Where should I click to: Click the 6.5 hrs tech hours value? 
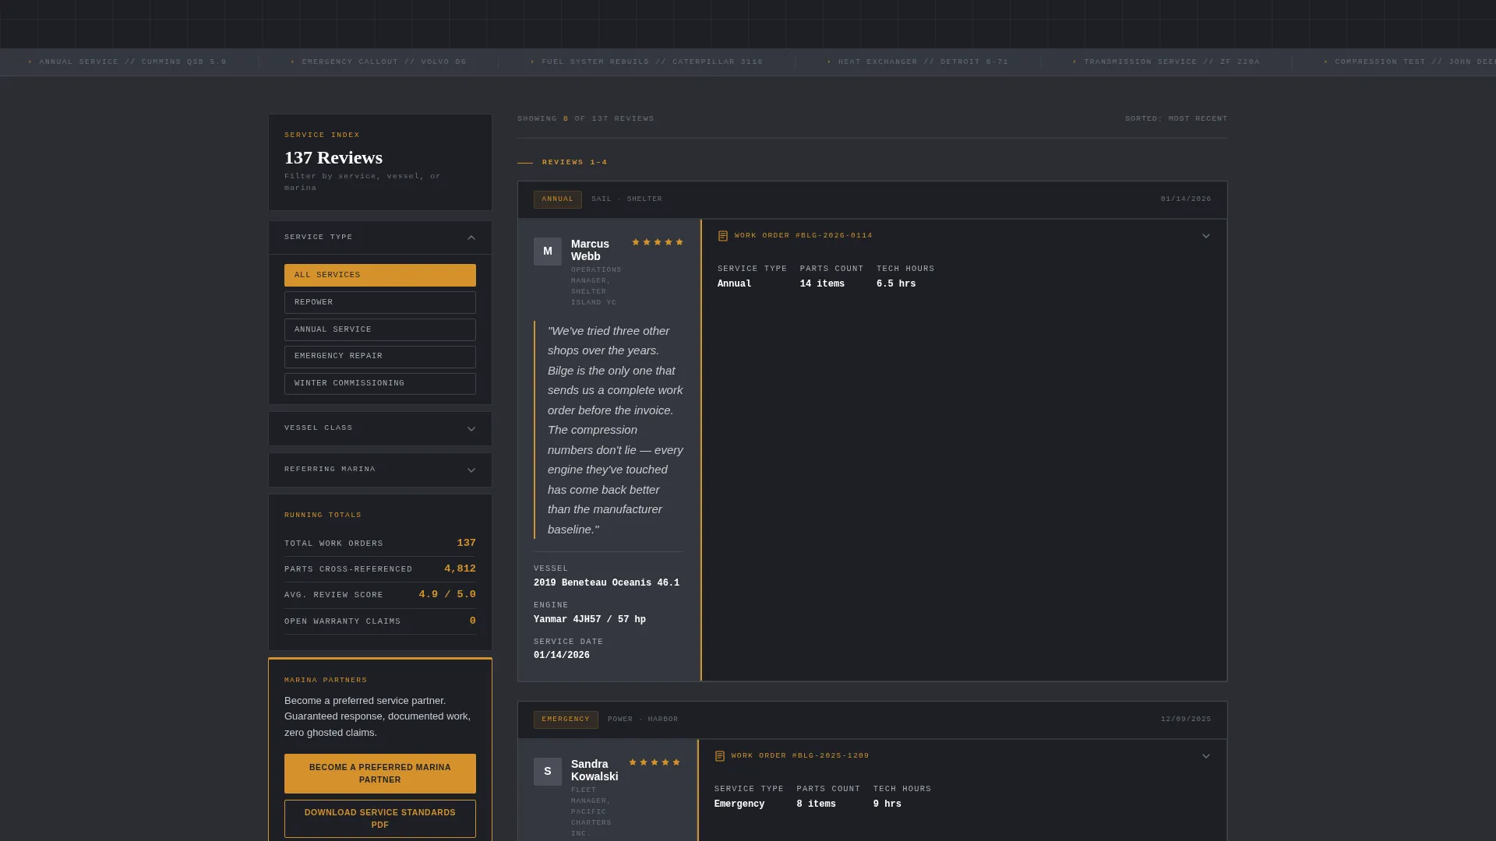(896, 284)
